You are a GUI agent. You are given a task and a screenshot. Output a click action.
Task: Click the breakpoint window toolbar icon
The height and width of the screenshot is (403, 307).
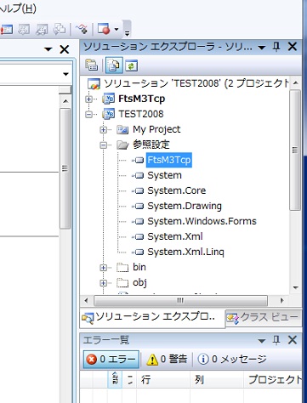pos(104,29)
